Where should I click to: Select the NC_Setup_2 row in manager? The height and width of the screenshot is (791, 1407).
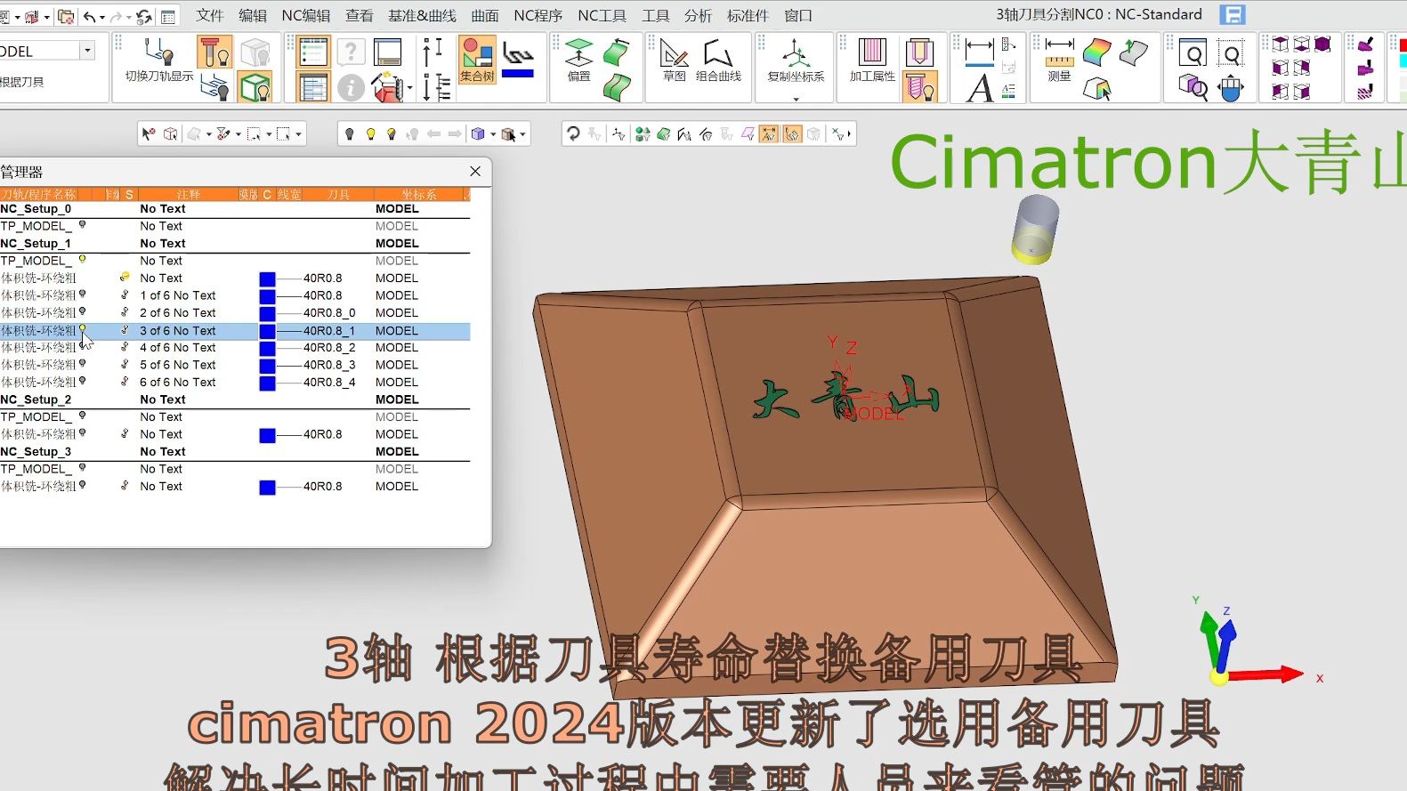click(36, 400)
